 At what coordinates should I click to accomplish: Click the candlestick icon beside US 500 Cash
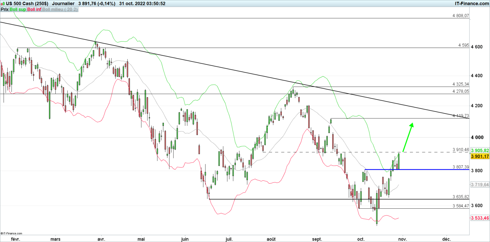tap(3, 4)
